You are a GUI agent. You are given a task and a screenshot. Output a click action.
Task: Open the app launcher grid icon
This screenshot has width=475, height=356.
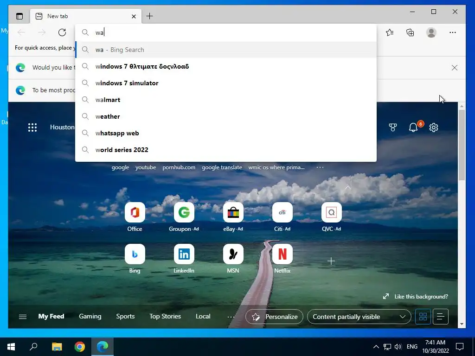(32, 127)
